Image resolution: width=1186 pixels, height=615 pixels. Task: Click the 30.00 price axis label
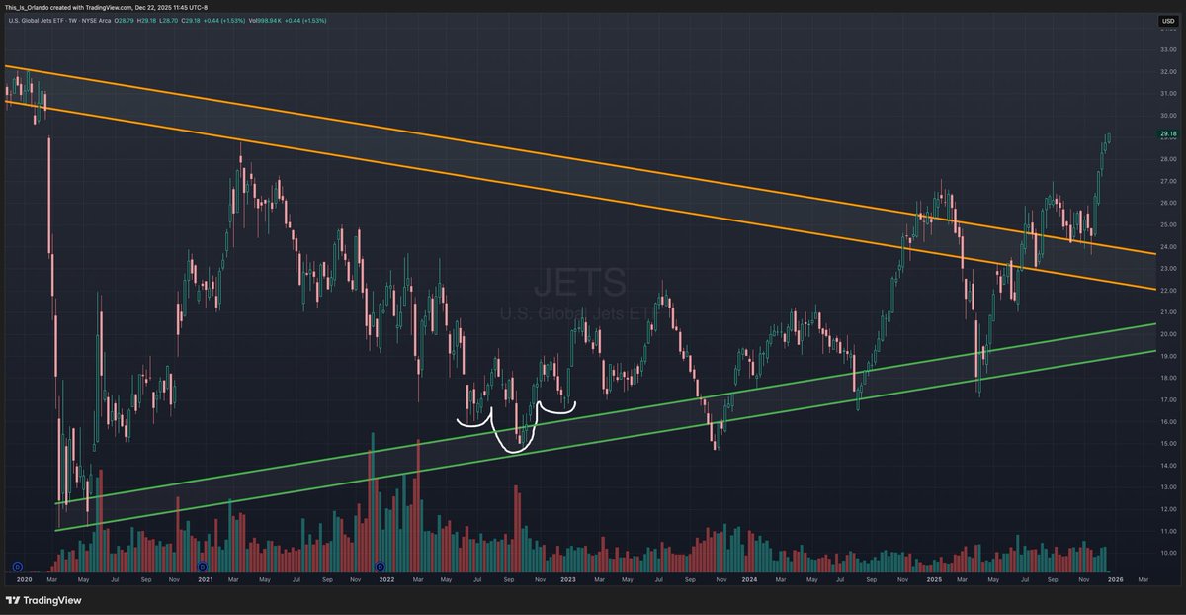1167,115
